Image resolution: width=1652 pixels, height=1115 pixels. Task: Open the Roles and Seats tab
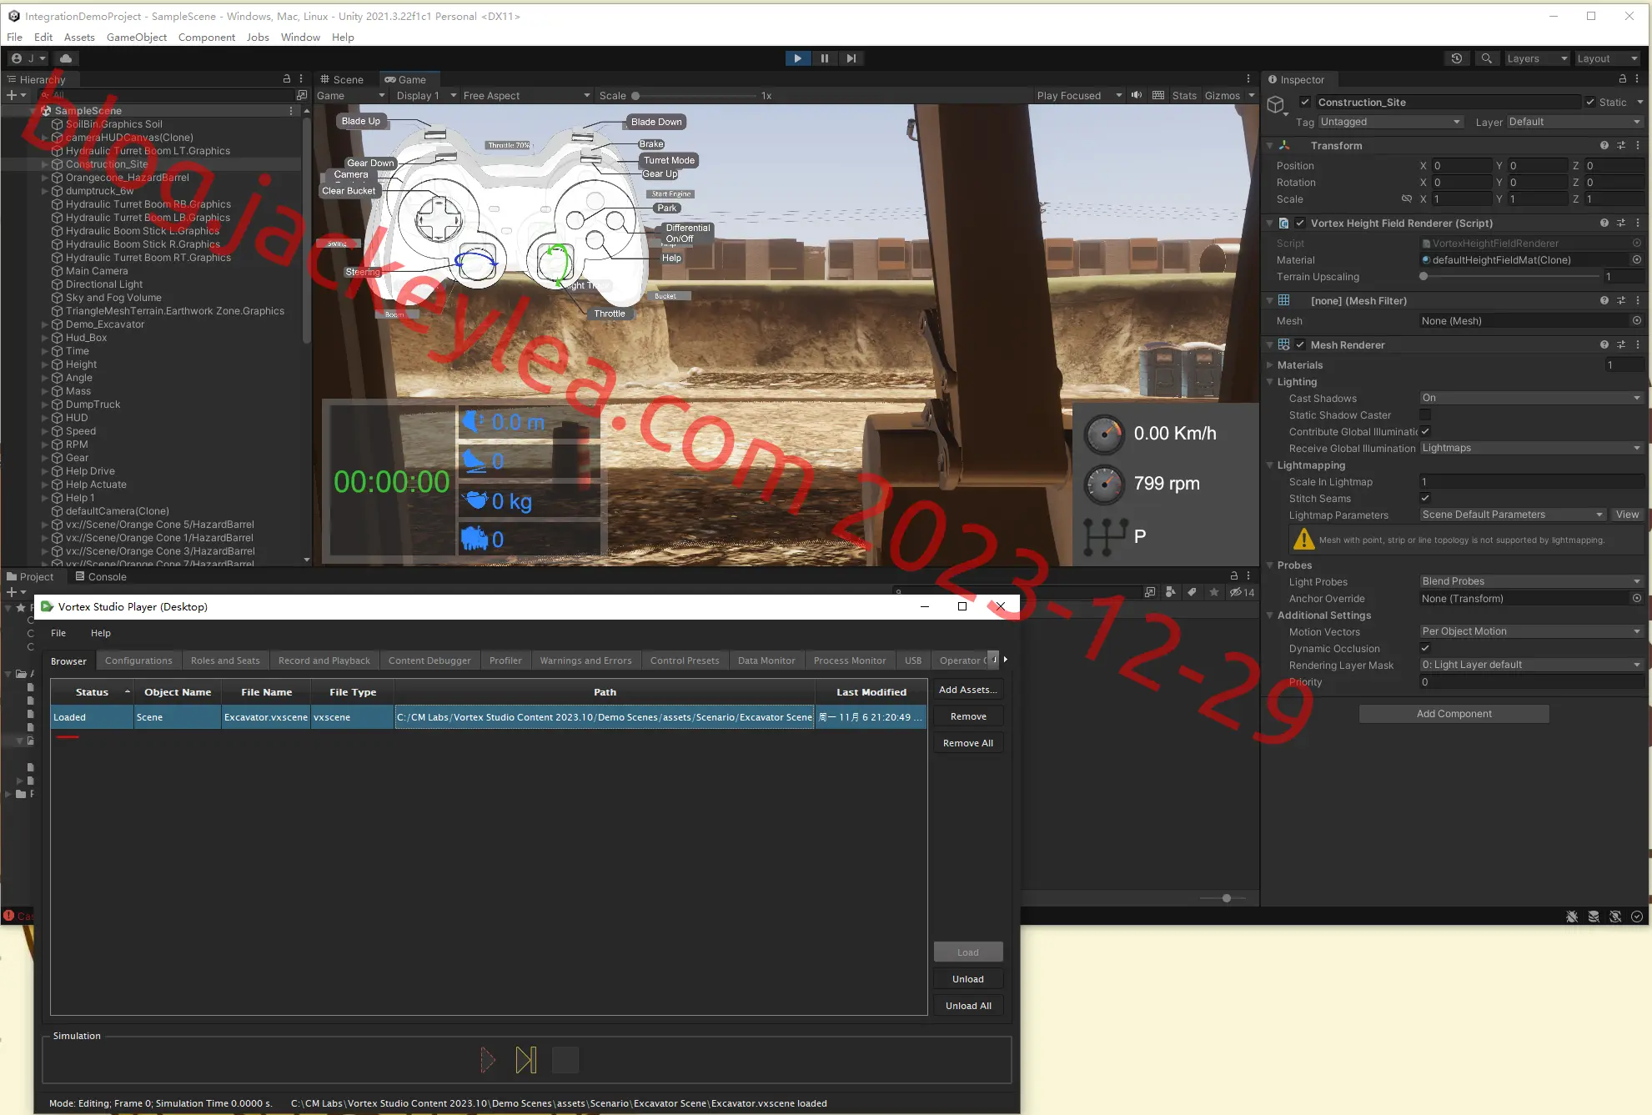pyautogui.click(x=225, y=660)
